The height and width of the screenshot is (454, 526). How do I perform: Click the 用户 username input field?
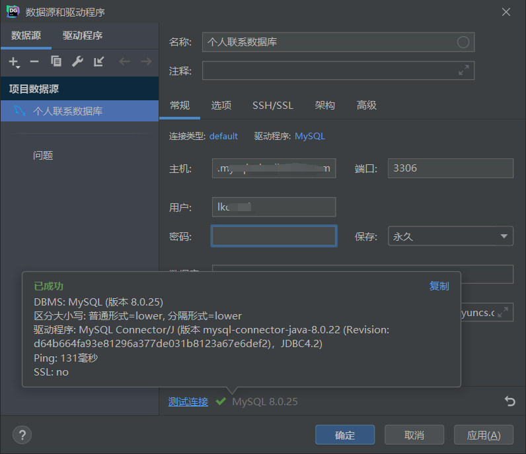274,207
